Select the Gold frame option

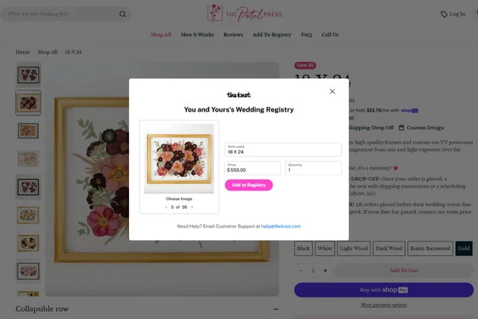(x=464, y=248)
